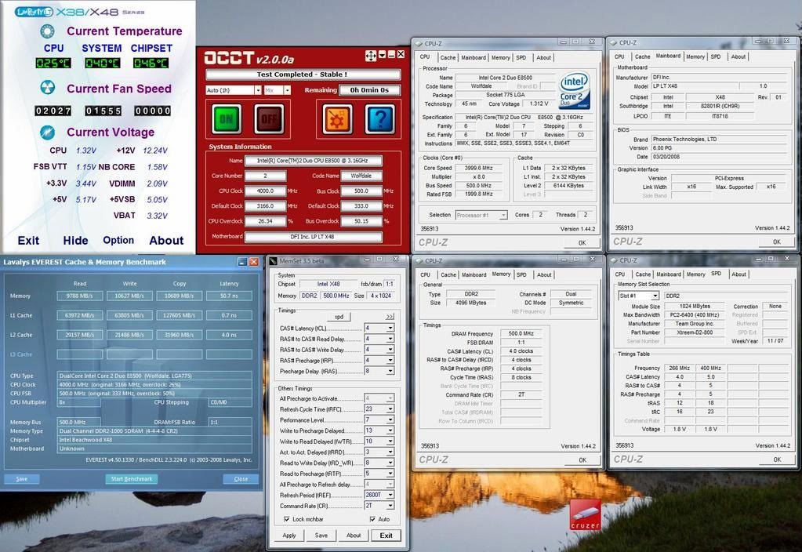The height and width of the screenshot is (552, 802).
Task: Click the Current Fan Speed fan icon
Action: coord(48,88)
